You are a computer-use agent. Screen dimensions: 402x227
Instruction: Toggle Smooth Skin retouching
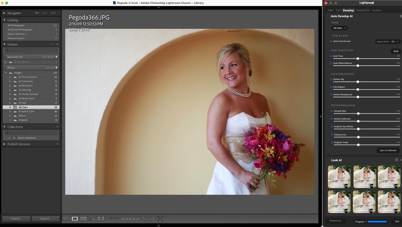coord(331,111)
